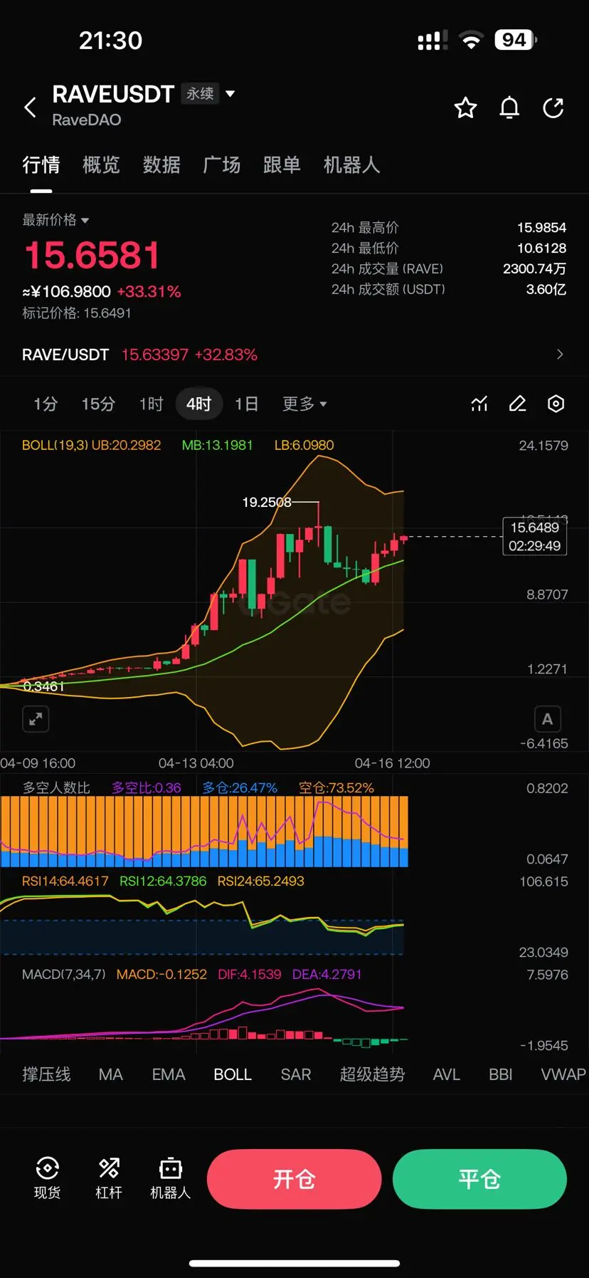589x1278 pixels.
Task: Open RAVE/USDT spot pair chevron
Action: coord(560,355)
